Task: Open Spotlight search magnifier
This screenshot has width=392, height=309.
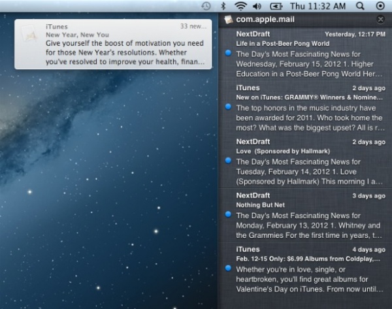Action: pyautogui.click(x=360, y=6)
